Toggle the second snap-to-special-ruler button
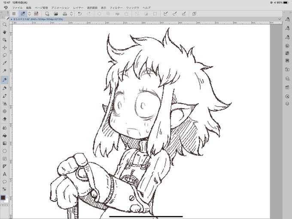This screenshot has height=219, width=292. tap(174, 14)
